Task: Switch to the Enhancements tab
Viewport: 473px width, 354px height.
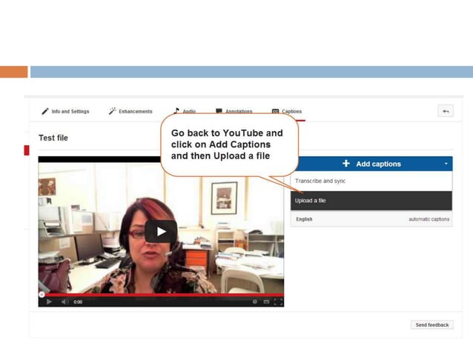Action: 130,112
